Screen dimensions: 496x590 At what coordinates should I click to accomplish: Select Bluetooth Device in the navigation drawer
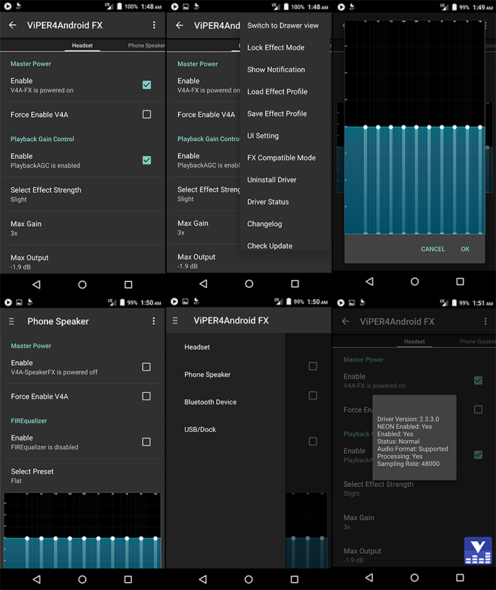(x=225, y=402)
